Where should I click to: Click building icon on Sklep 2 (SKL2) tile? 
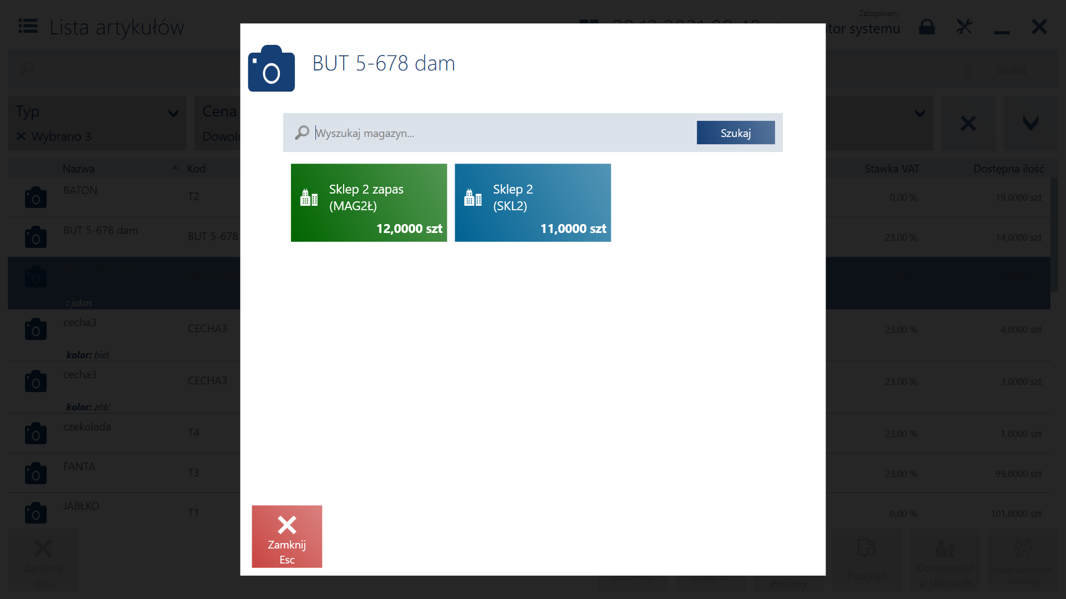click(472, 197)
